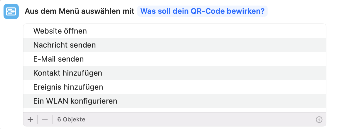Image resolution: width=337 pixels, height=129 pixels.
Task: Open the info icon in list footer
Action: click(319, 120)
